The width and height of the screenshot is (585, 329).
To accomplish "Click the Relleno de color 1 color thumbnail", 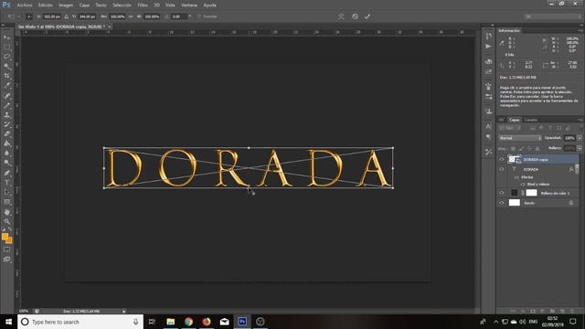I will coord(515,193).
